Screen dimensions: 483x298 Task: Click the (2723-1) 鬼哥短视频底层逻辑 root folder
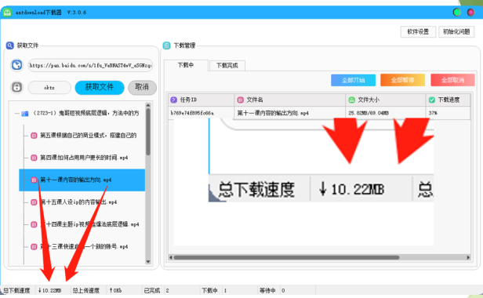click(85, 113)
